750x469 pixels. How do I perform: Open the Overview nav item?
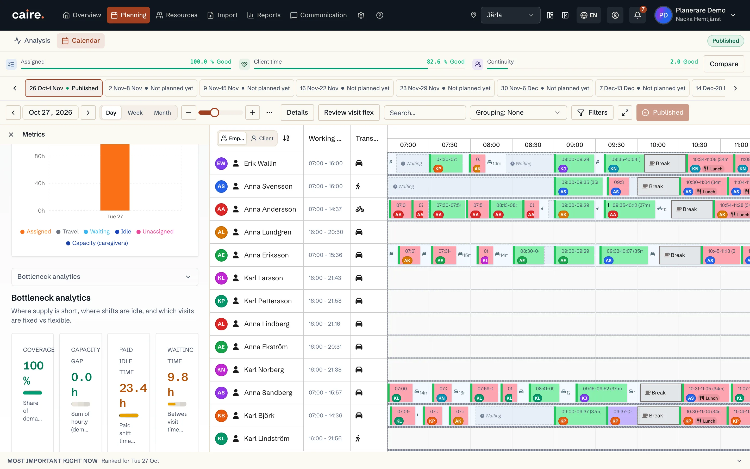pyautogui.click(x=82, y=15)
